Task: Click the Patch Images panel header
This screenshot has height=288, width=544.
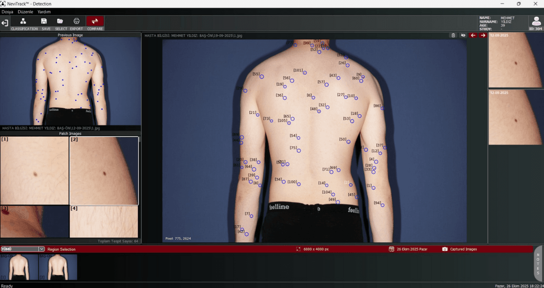Action: (70, 134)
